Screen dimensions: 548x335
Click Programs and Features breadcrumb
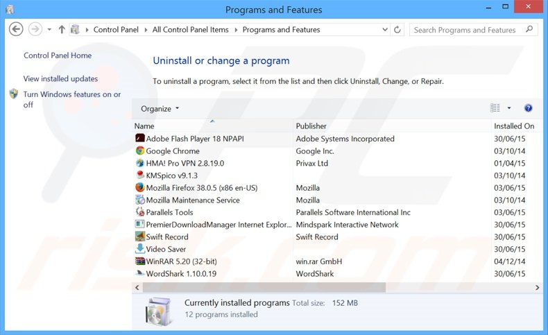click(282, 30)
